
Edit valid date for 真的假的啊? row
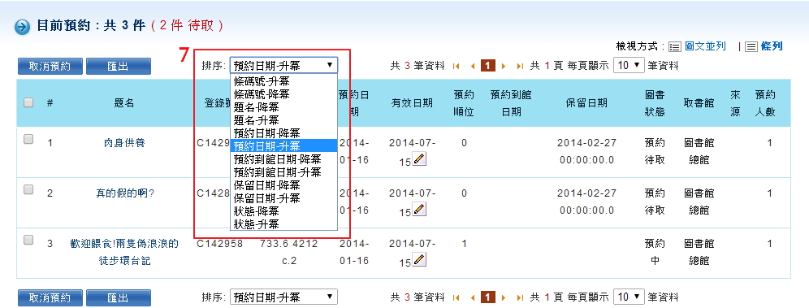tap(420, 210)
